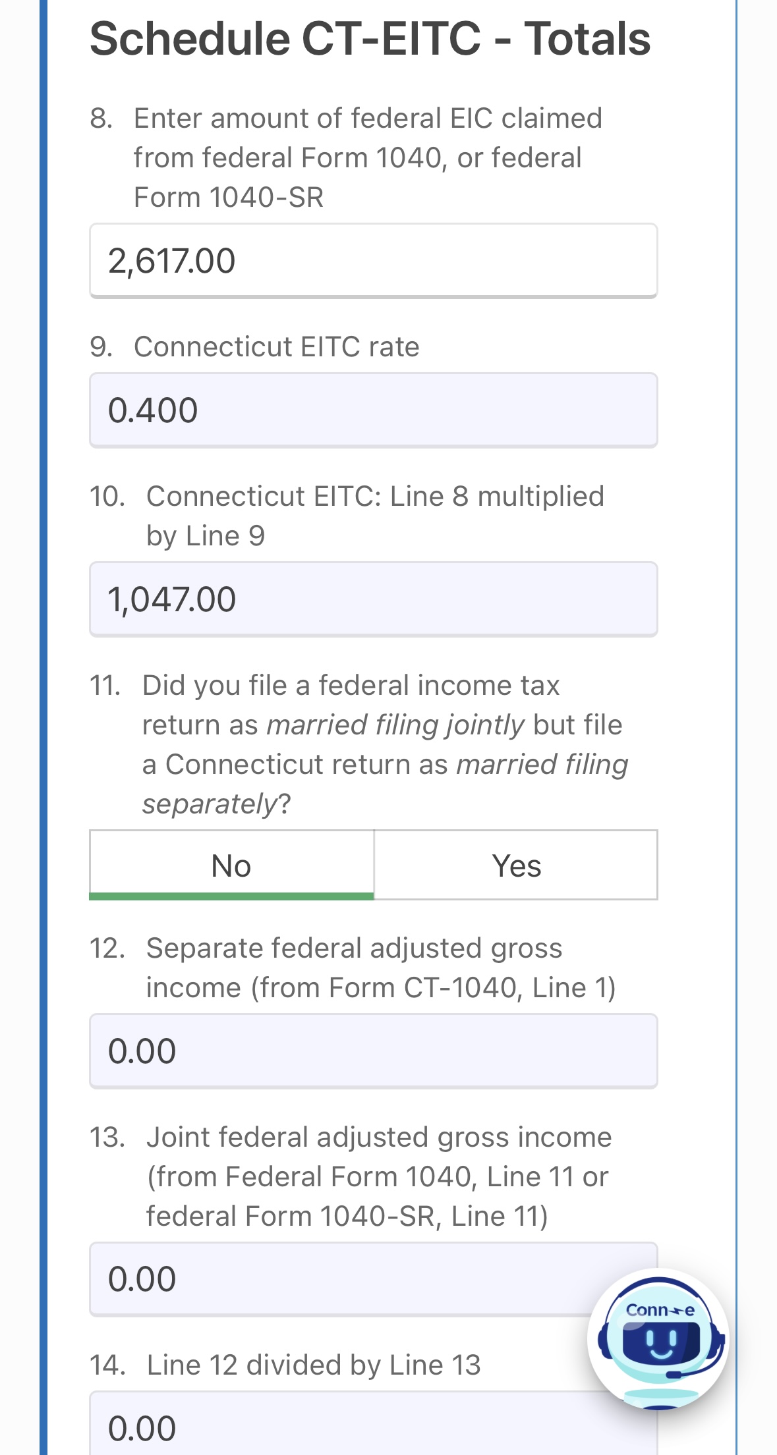Click the italic 'married filing jointly' text

395,725
